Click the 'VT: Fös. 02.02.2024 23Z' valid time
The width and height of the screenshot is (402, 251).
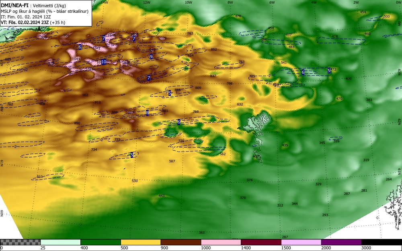tap(25, 22)
